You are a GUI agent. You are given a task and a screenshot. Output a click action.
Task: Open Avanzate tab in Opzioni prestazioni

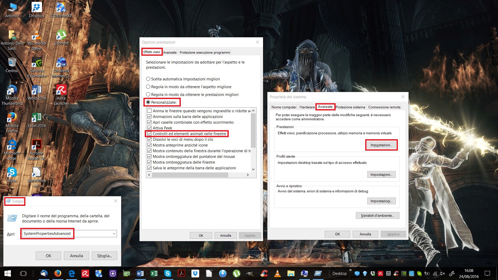[x=170, y=52]
